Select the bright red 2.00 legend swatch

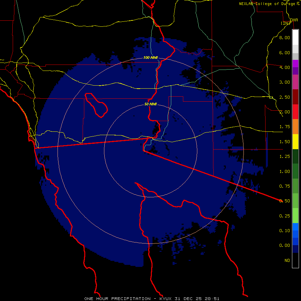click(x=295, y=112)
